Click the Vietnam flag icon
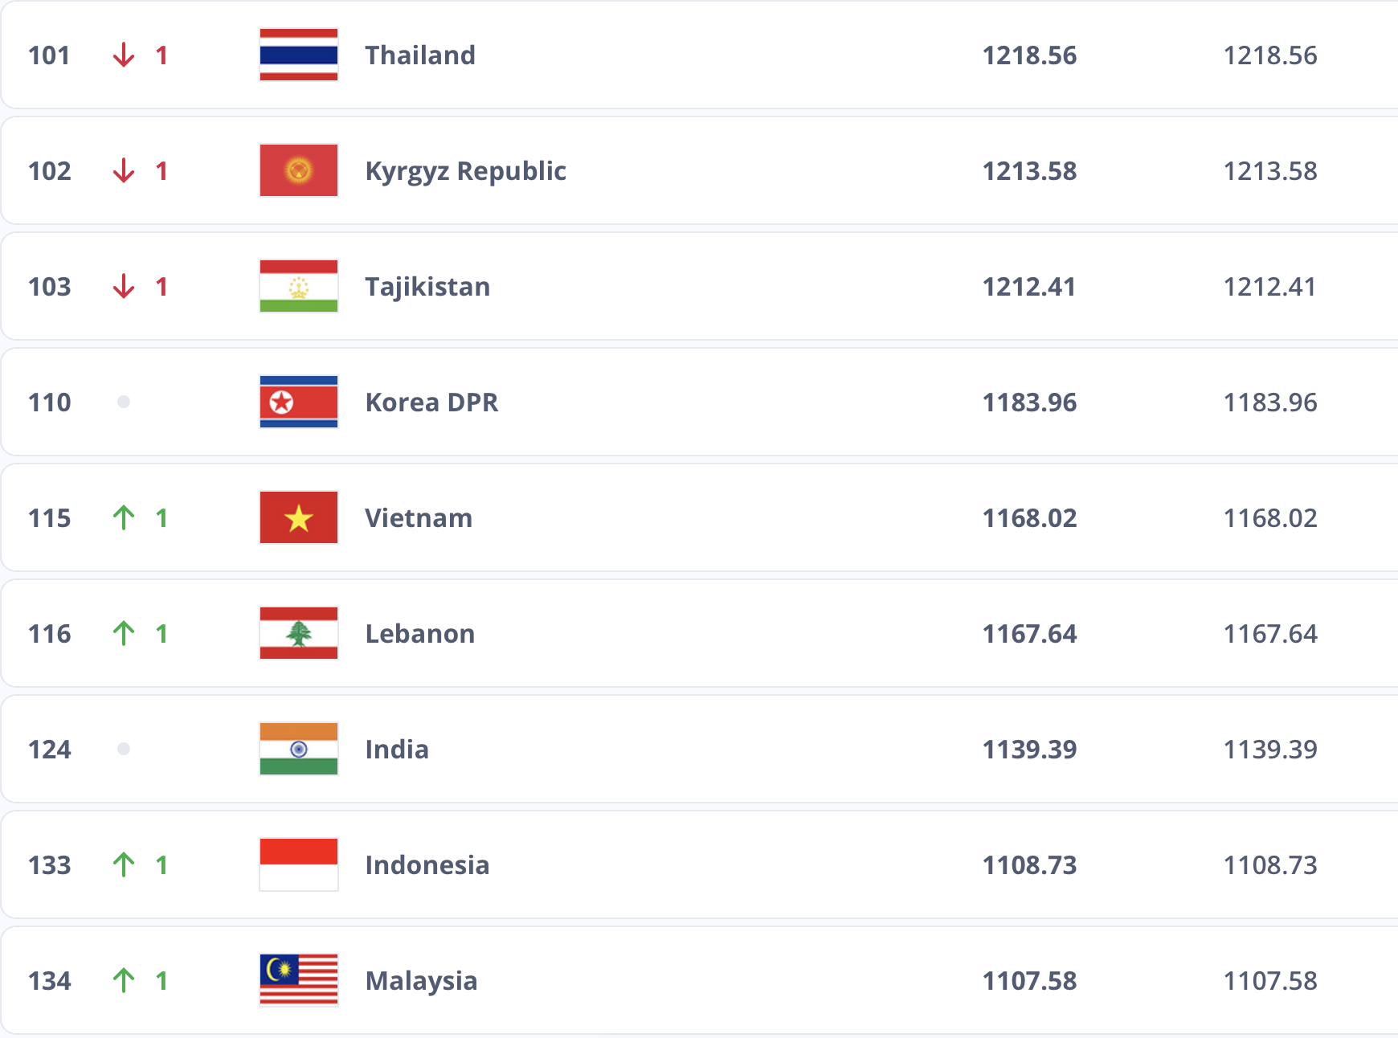 (298, 517)
